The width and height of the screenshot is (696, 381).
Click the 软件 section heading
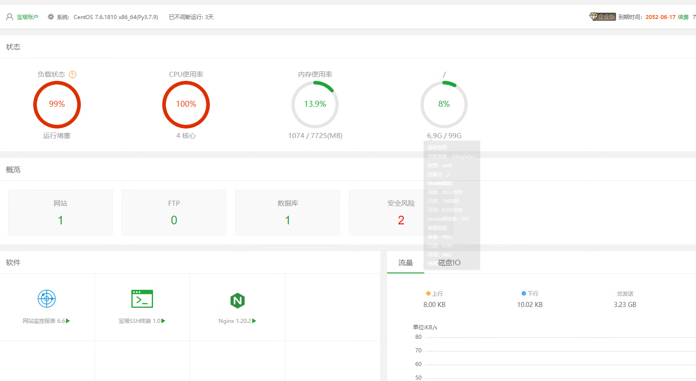point(13,262)
